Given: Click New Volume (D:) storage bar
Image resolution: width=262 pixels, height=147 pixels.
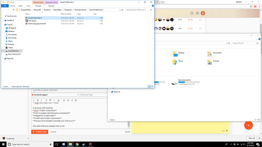Looking at the screenshot, I should (x=189, y=82).
